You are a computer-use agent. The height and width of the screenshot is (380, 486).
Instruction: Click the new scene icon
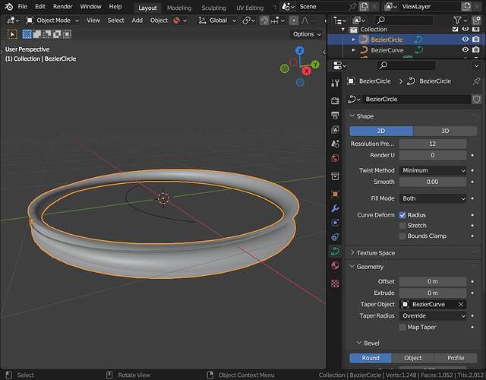pyautogui.click(x=364, y=7)
